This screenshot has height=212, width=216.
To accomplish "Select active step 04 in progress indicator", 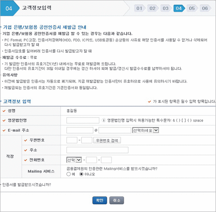I will 179,8.
